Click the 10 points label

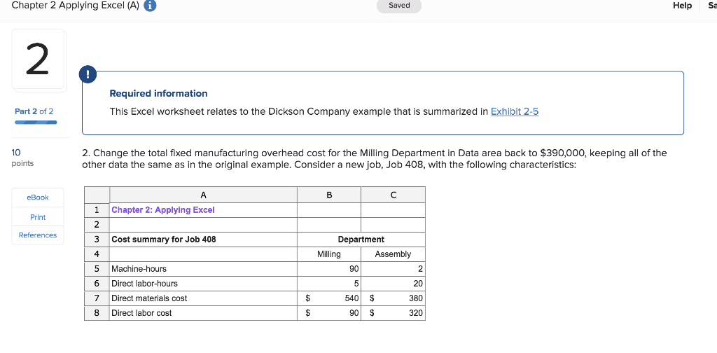coord(22,158)
